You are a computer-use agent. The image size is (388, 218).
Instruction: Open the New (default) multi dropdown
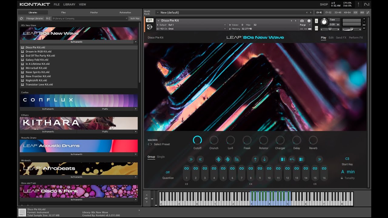click(157, 12)
